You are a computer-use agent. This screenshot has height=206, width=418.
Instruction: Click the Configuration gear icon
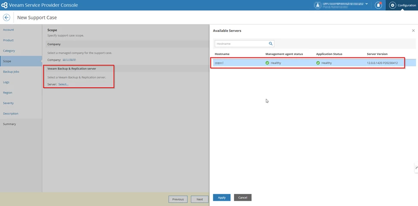point(392,5)
